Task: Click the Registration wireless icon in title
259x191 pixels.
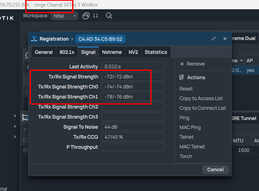Action: point(34,39)
